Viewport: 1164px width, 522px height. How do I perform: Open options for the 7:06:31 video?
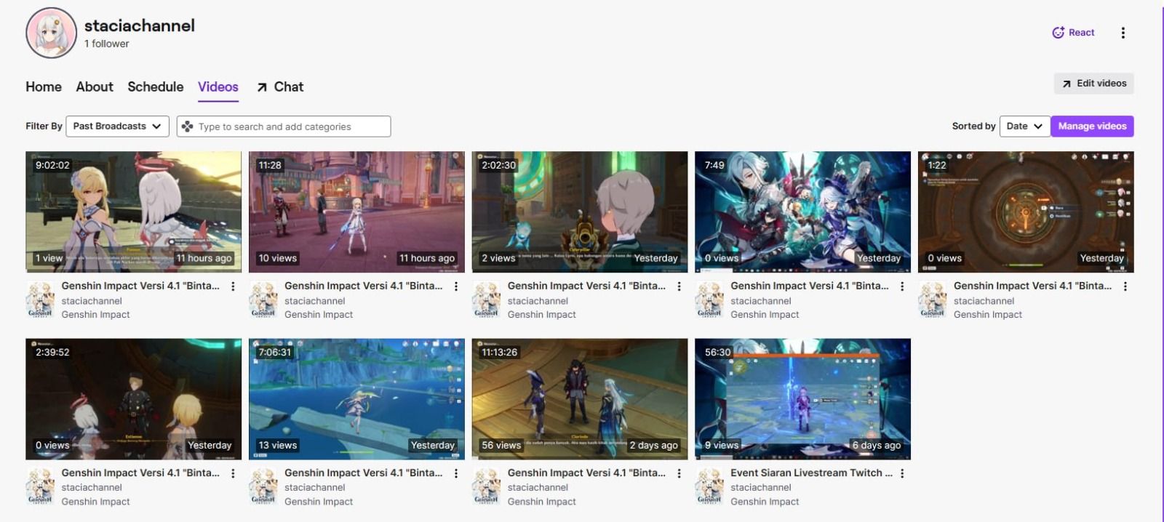point(456,473)
